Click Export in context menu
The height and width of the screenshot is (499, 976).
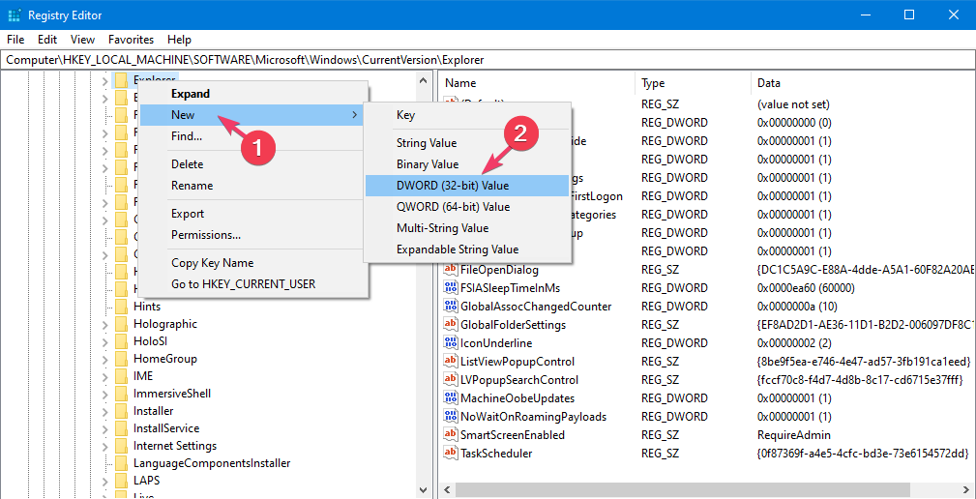pos(251,214)
